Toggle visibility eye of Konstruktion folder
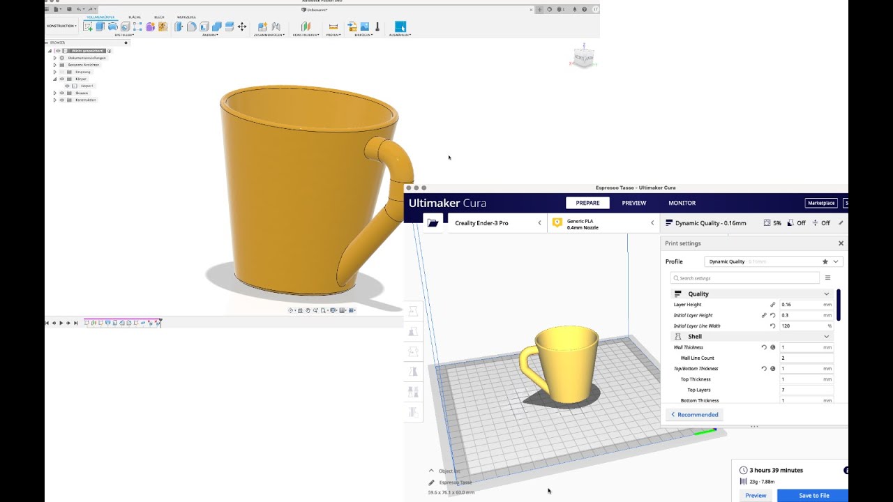This screenshot has width=893, height=502. pos(62,100)
